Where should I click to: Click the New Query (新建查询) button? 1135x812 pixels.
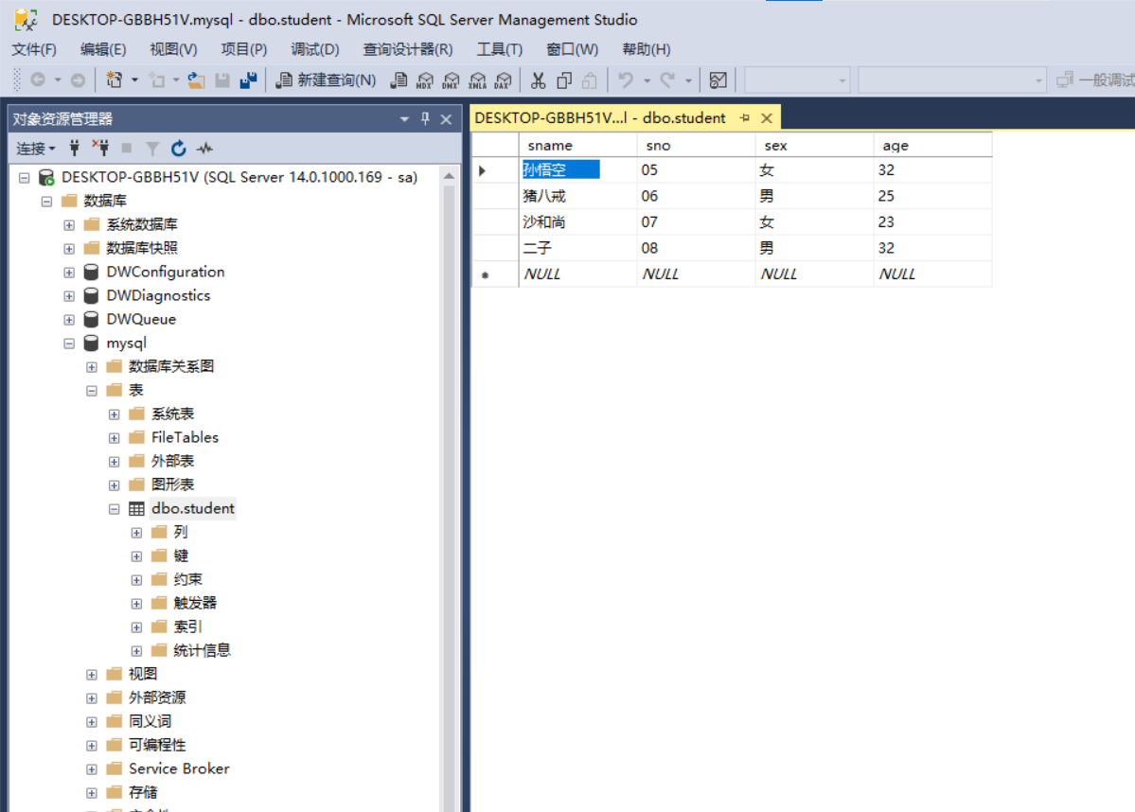[x=327, y=79]
